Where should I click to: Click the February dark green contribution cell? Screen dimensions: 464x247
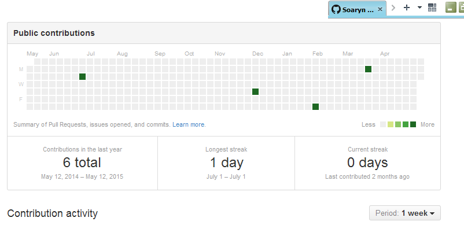point(315,106)
